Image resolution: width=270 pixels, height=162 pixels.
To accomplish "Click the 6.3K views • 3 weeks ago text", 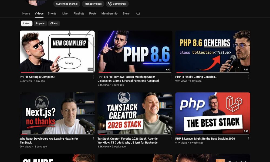I will point(189,143).
